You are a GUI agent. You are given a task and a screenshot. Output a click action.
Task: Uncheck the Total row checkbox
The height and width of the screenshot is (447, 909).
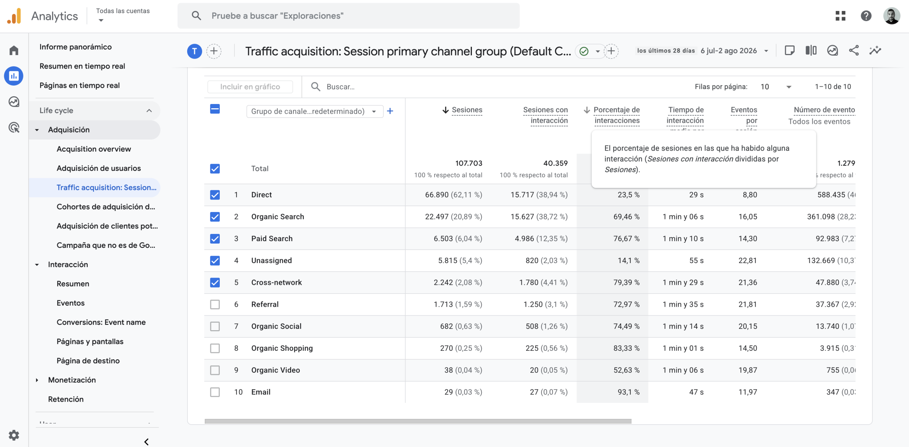215,169
